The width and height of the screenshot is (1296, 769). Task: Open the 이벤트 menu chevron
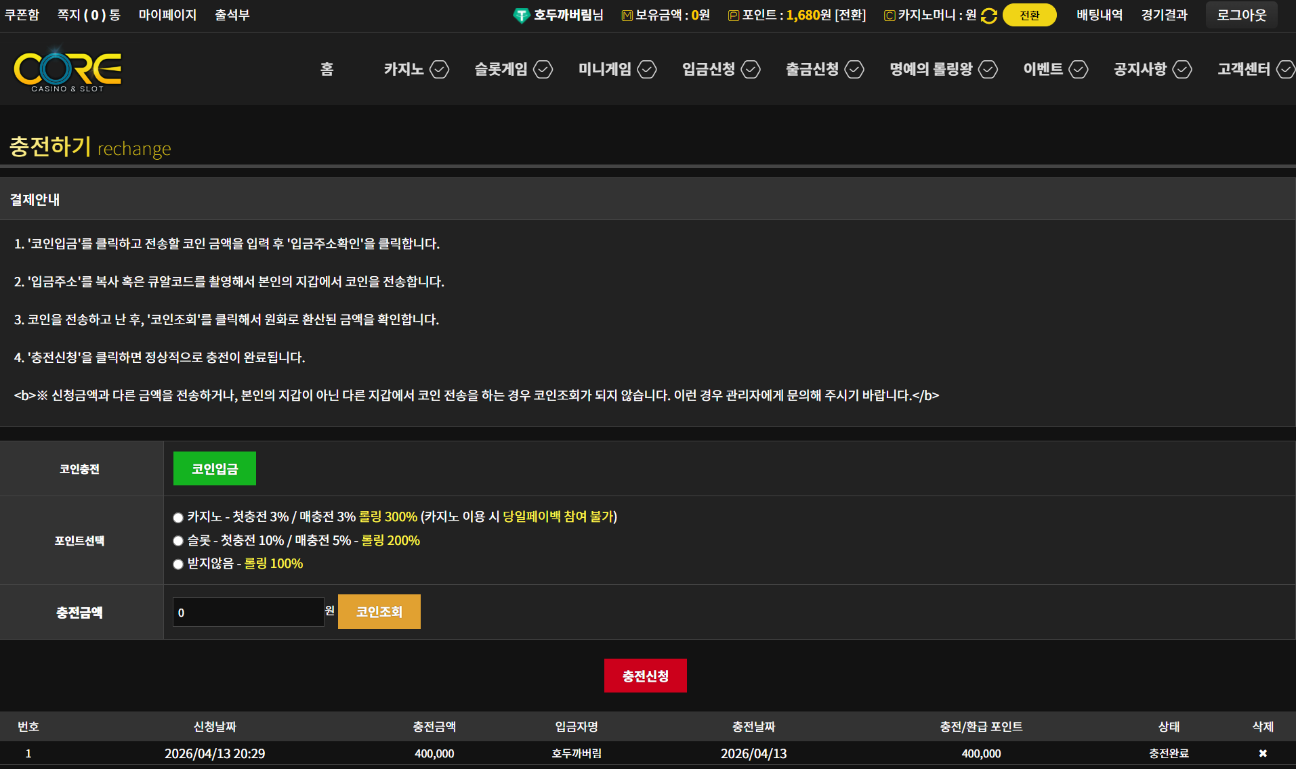pos(1079,69)
